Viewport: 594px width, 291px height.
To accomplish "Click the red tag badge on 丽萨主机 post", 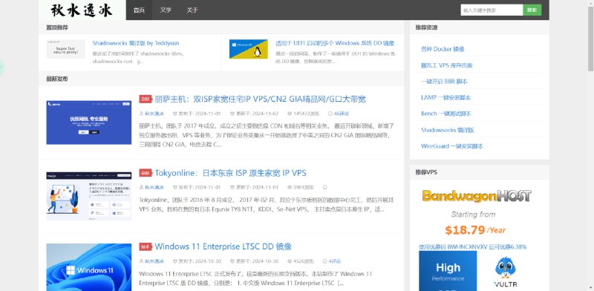I will click(146, 99).
